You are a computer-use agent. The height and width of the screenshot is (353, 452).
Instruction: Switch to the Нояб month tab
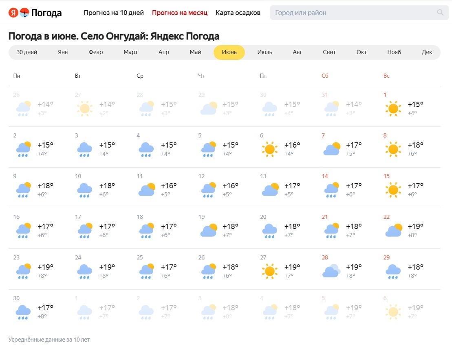[394, 52]
